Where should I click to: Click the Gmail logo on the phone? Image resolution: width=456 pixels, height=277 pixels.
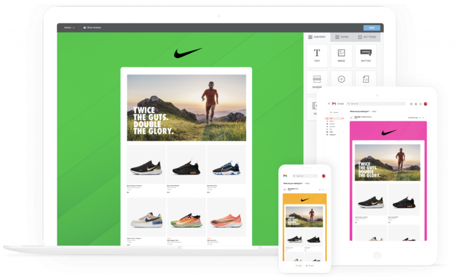pos(285,176)
